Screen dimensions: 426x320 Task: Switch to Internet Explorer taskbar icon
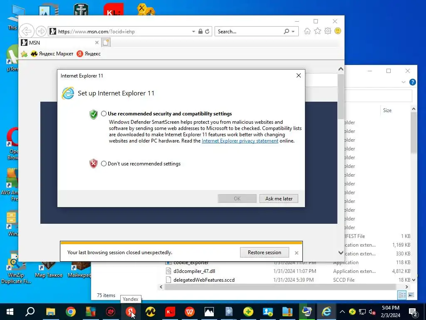coord(326,312)
